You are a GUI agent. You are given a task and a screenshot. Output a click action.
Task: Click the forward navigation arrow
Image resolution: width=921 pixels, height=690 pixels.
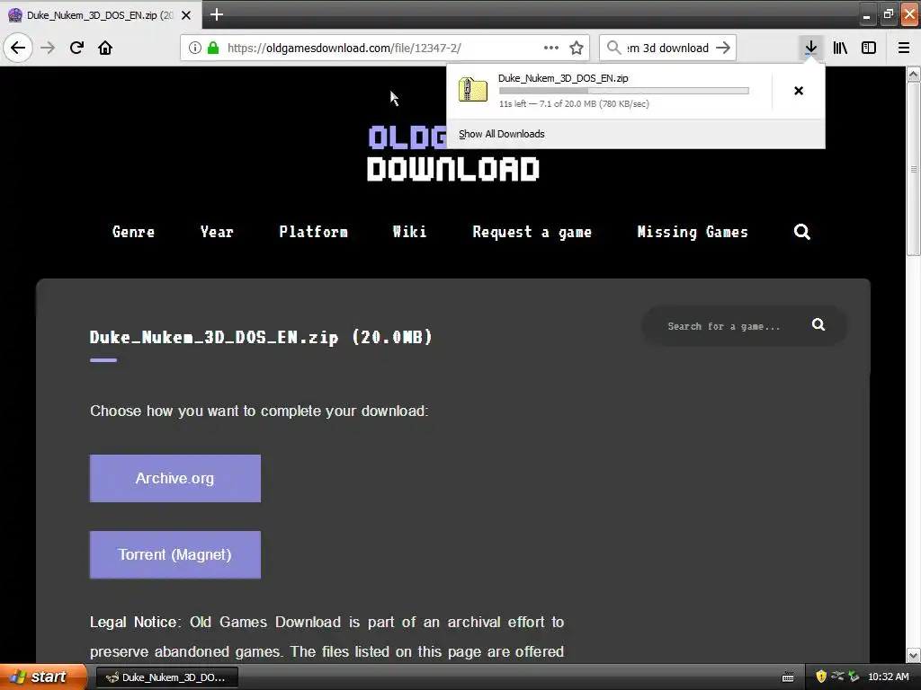48,48
